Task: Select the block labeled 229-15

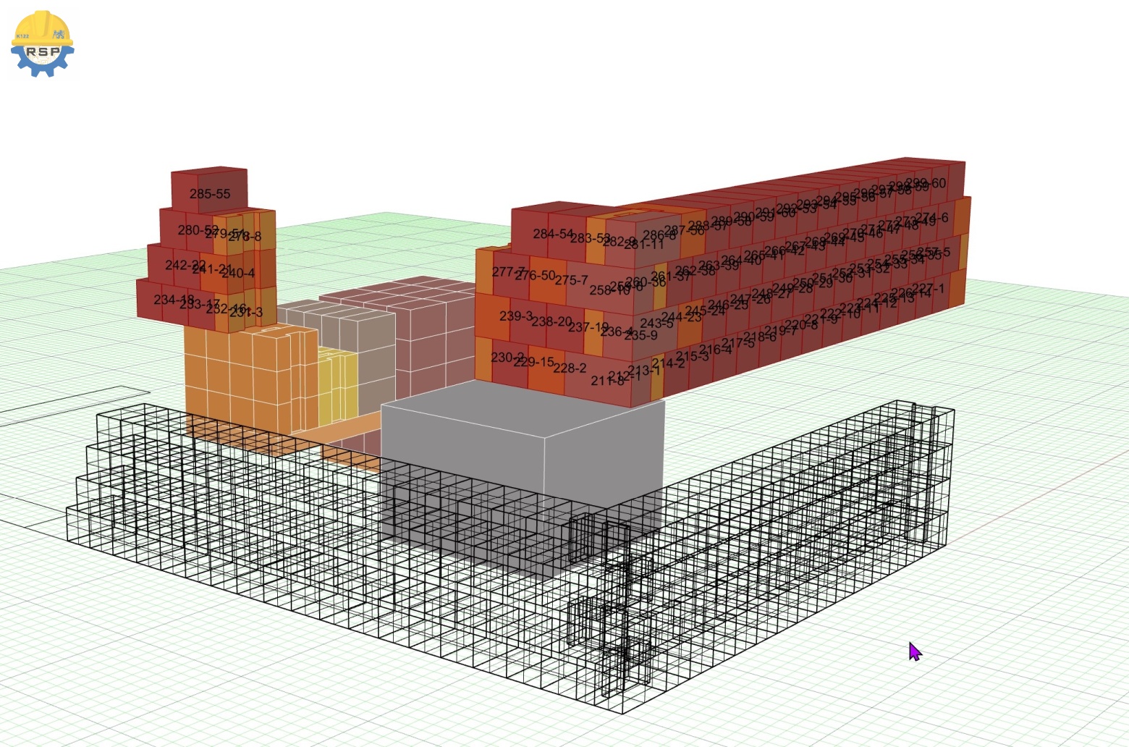Action: (x=533, y=362)
